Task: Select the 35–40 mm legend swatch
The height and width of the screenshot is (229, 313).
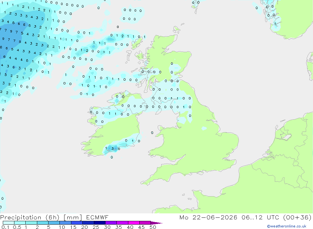Action: tap(122, 223)
